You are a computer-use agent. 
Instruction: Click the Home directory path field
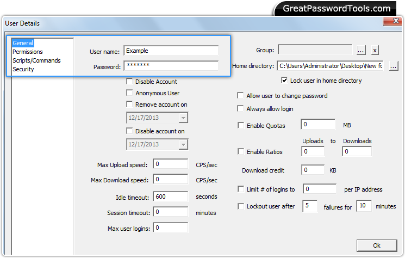(330, 66)
